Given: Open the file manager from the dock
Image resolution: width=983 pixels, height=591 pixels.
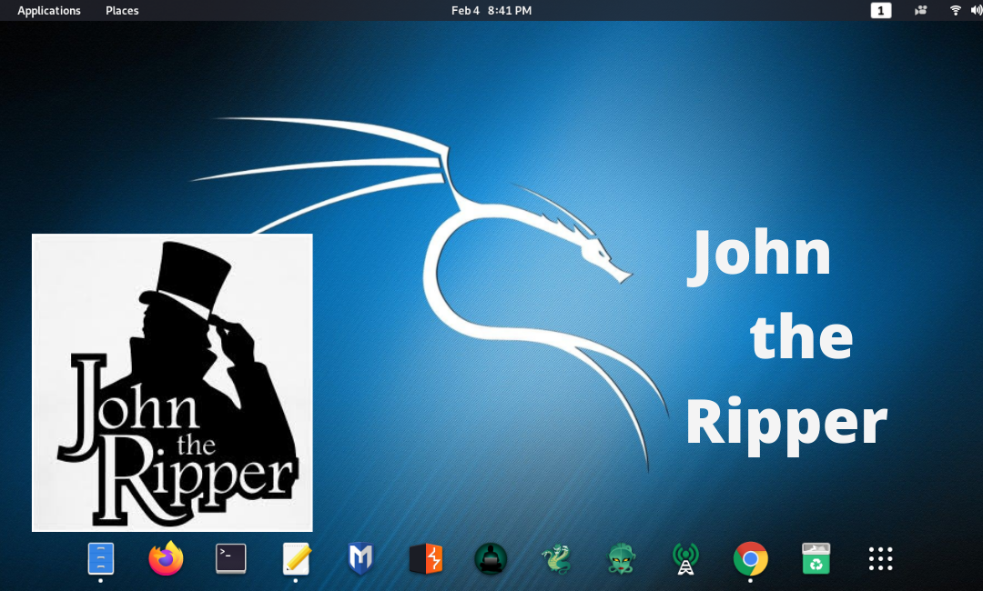Looking at the screenshot, I should pos(100,559).
